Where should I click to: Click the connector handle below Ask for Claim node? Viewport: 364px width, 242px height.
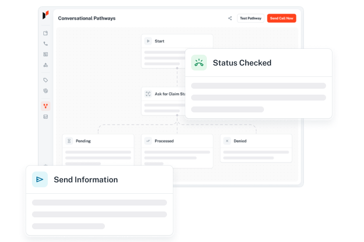point(177,115)
